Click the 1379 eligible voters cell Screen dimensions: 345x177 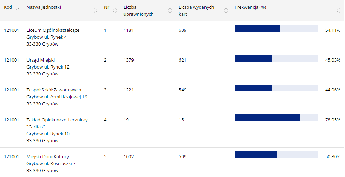point(128,60)
